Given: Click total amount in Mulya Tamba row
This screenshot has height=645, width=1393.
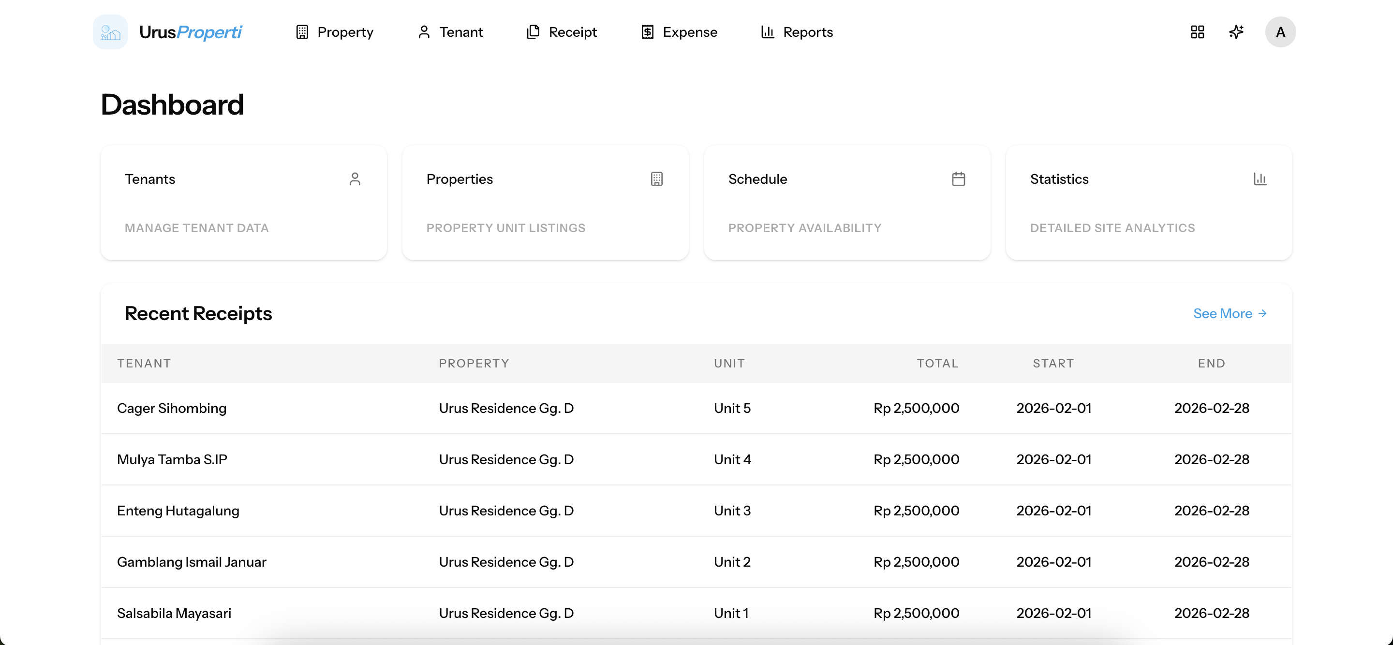Looking at the screenshot, I should point(916,459).
